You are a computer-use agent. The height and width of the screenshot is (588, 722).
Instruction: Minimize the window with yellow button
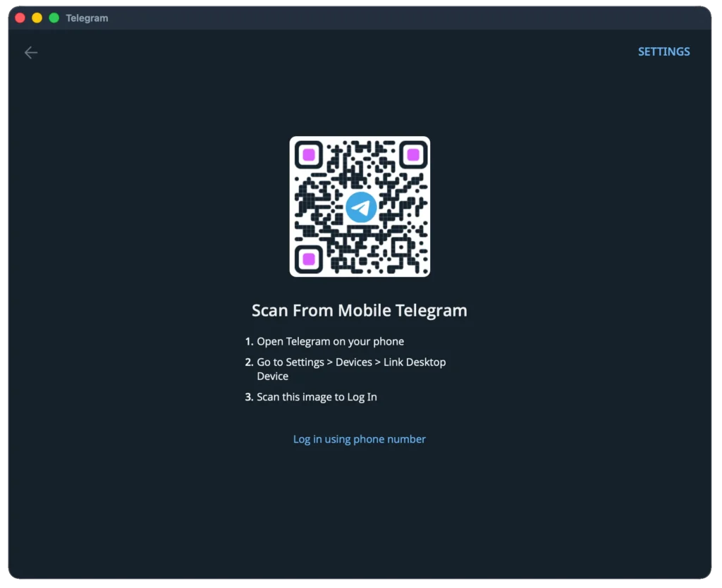37,18
